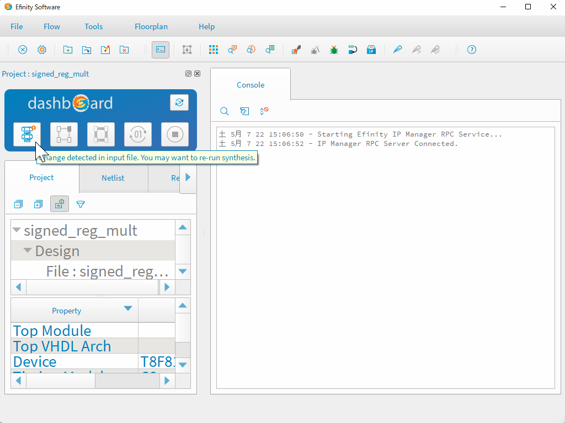This screenshot has height=423, width=565.
Task: Switch to the Netlist tab
Action: [x=113, y=178]
